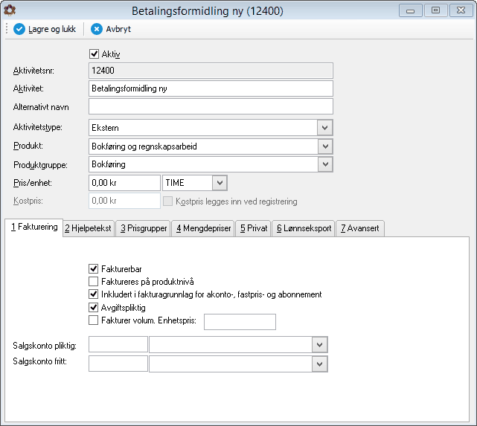The width and height of the screenshot is (477, 426).
Task: Click the Salgskonto pliktig number field
Action: 118,344
